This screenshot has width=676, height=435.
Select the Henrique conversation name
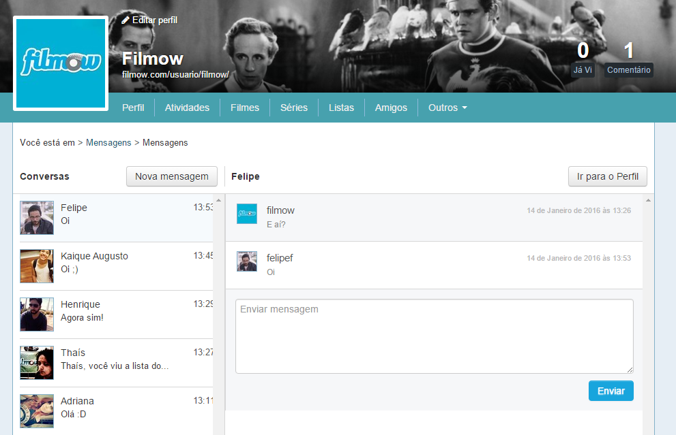tap(80, 304)
